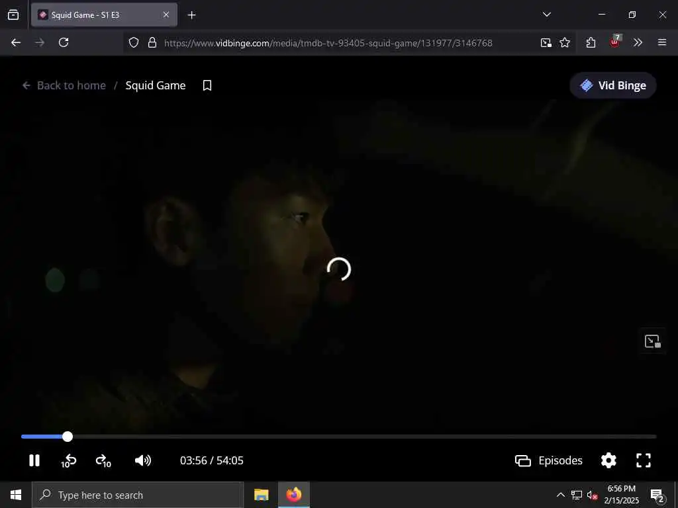
Task: Select the Squid Game - S1 E3 tab
Action: coord(104,15)
